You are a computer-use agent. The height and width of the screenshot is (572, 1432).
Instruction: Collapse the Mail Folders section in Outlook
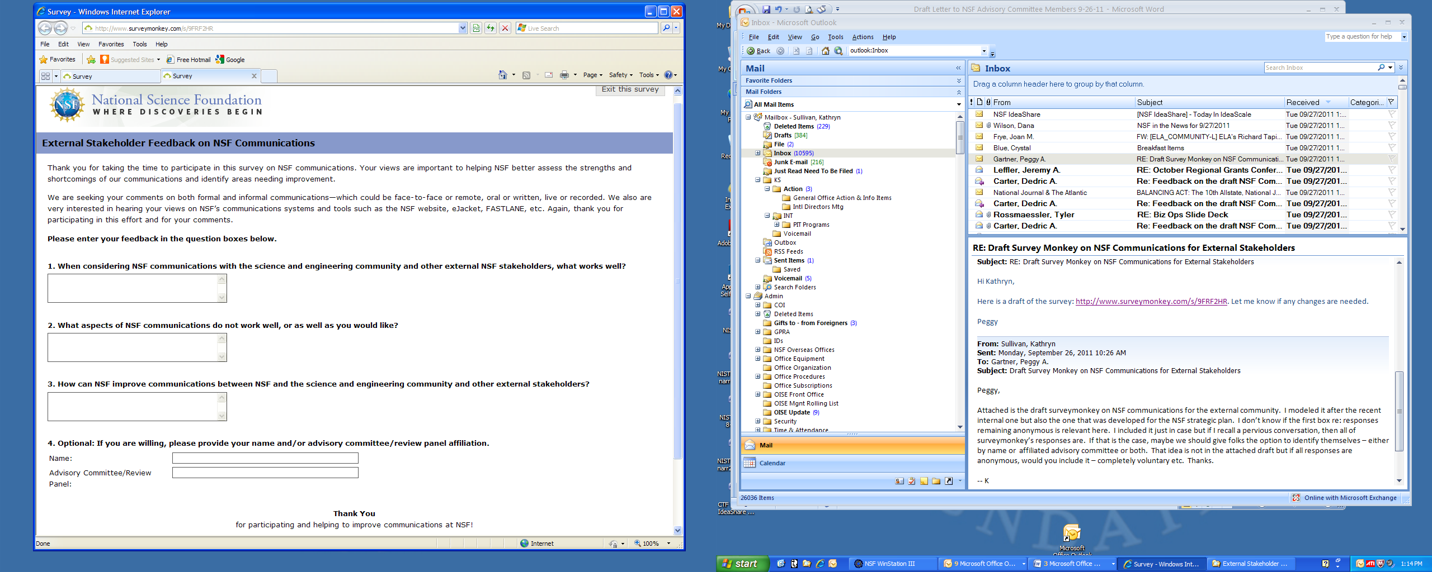coord(959,92)
